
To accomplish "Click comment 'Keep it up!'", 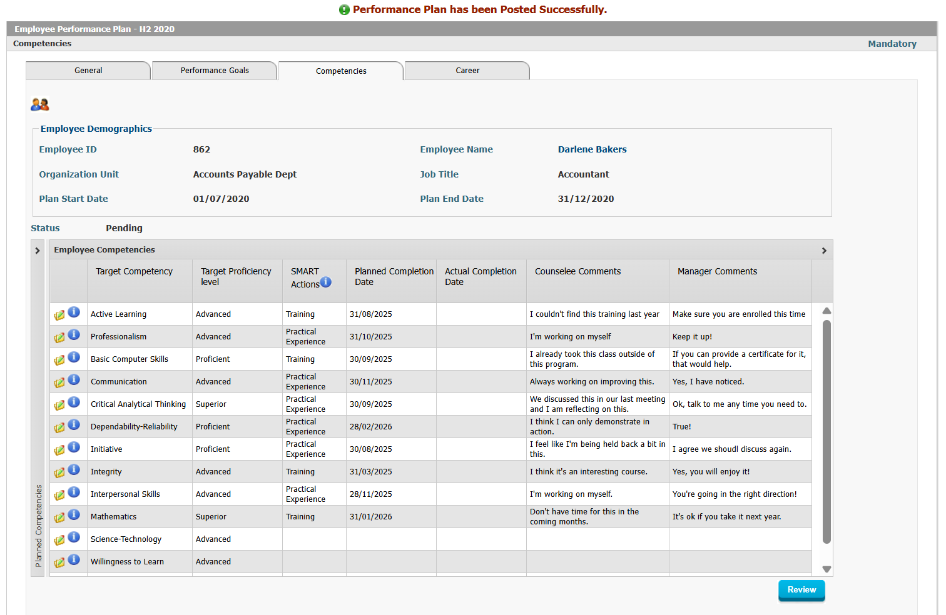I will [x=692, y=337].
